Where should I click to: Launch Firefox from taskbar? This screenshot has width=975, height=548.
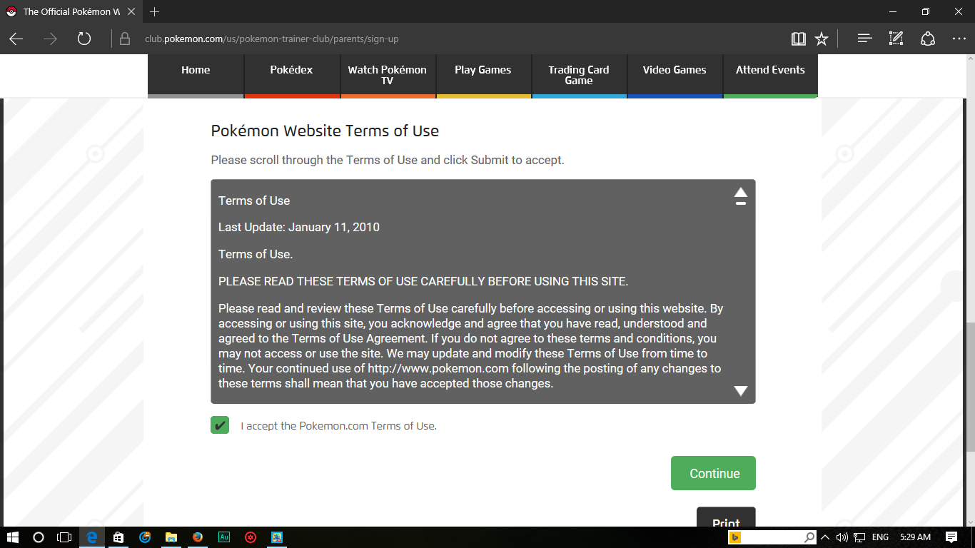(x=198, y=537)
